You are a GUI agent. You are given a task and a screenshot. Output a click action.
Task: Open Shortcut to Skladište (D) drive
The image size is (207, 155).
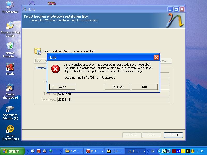[x=10, y=113]
